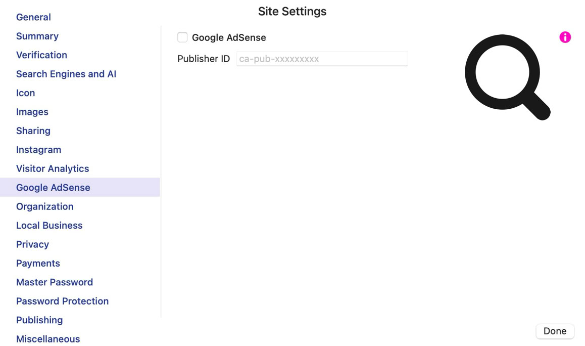Go to Local Business settings

[49, 225]
